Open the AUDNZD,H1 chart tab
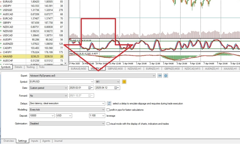This screenshot has width=240, height=144. coord(212,69)
